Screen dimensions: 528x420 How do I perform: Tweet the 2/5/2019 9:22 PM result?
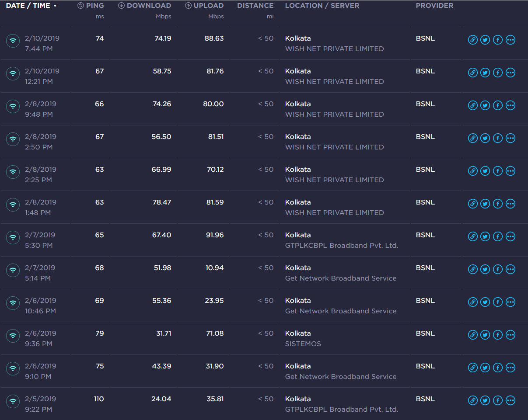(485, 400)
